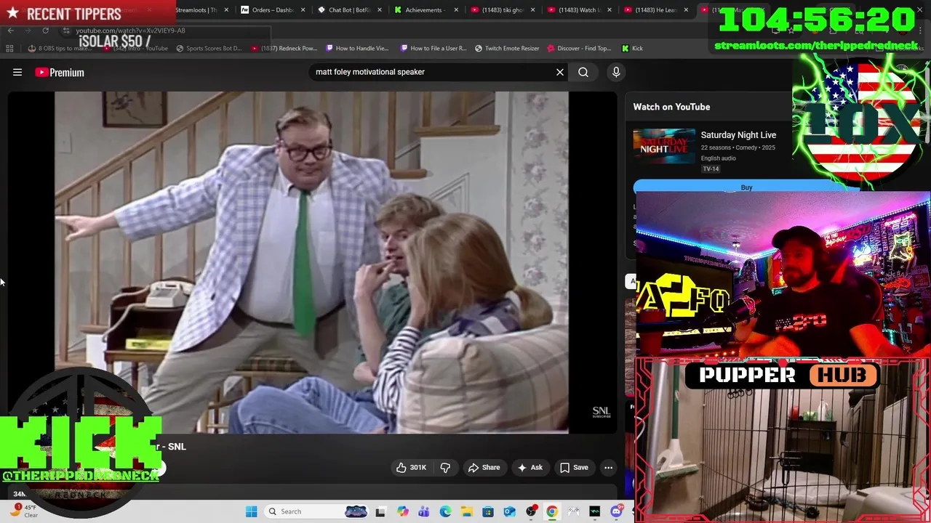
Task: Open Microsoft Store from the taskbar
Action: [488, 511]
